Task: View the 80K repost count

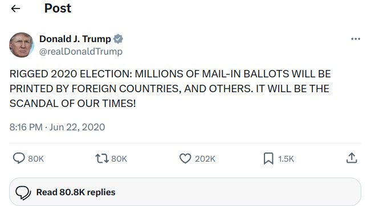Action: [119, 159]
